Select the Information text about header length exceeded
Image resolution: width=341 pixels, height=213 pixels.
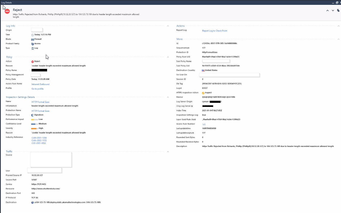pyautogui.click(x=55, y=106)
